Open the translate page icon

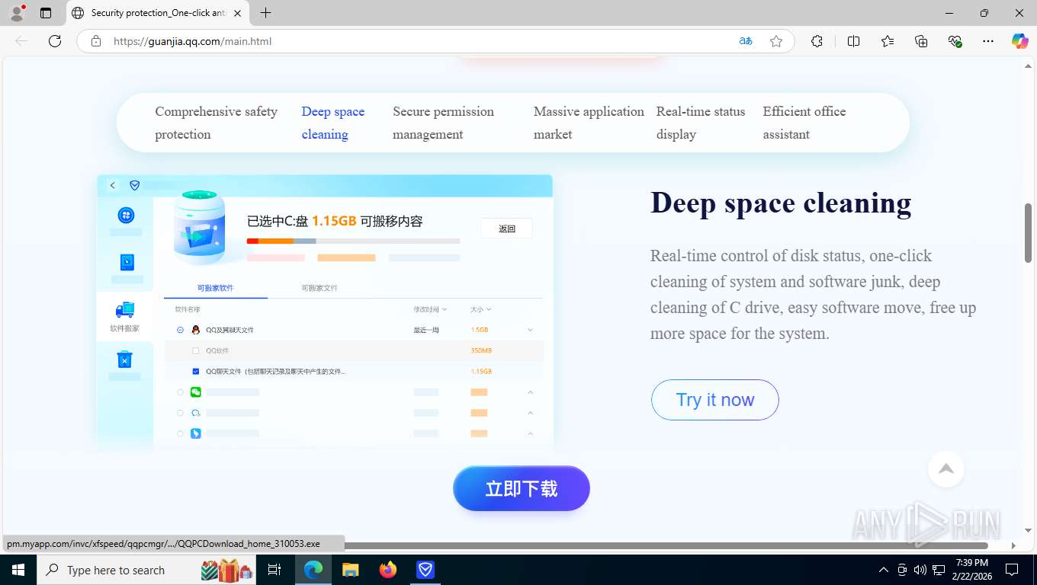[x=746, y=41]
